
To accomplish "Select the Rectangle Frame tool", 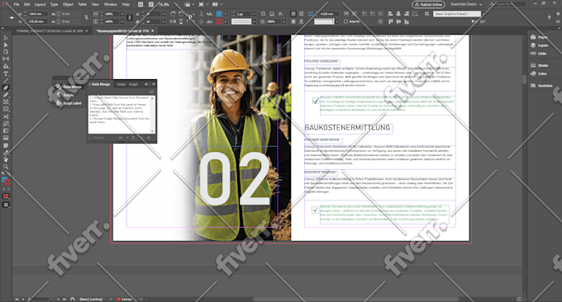I will (6, 102).
